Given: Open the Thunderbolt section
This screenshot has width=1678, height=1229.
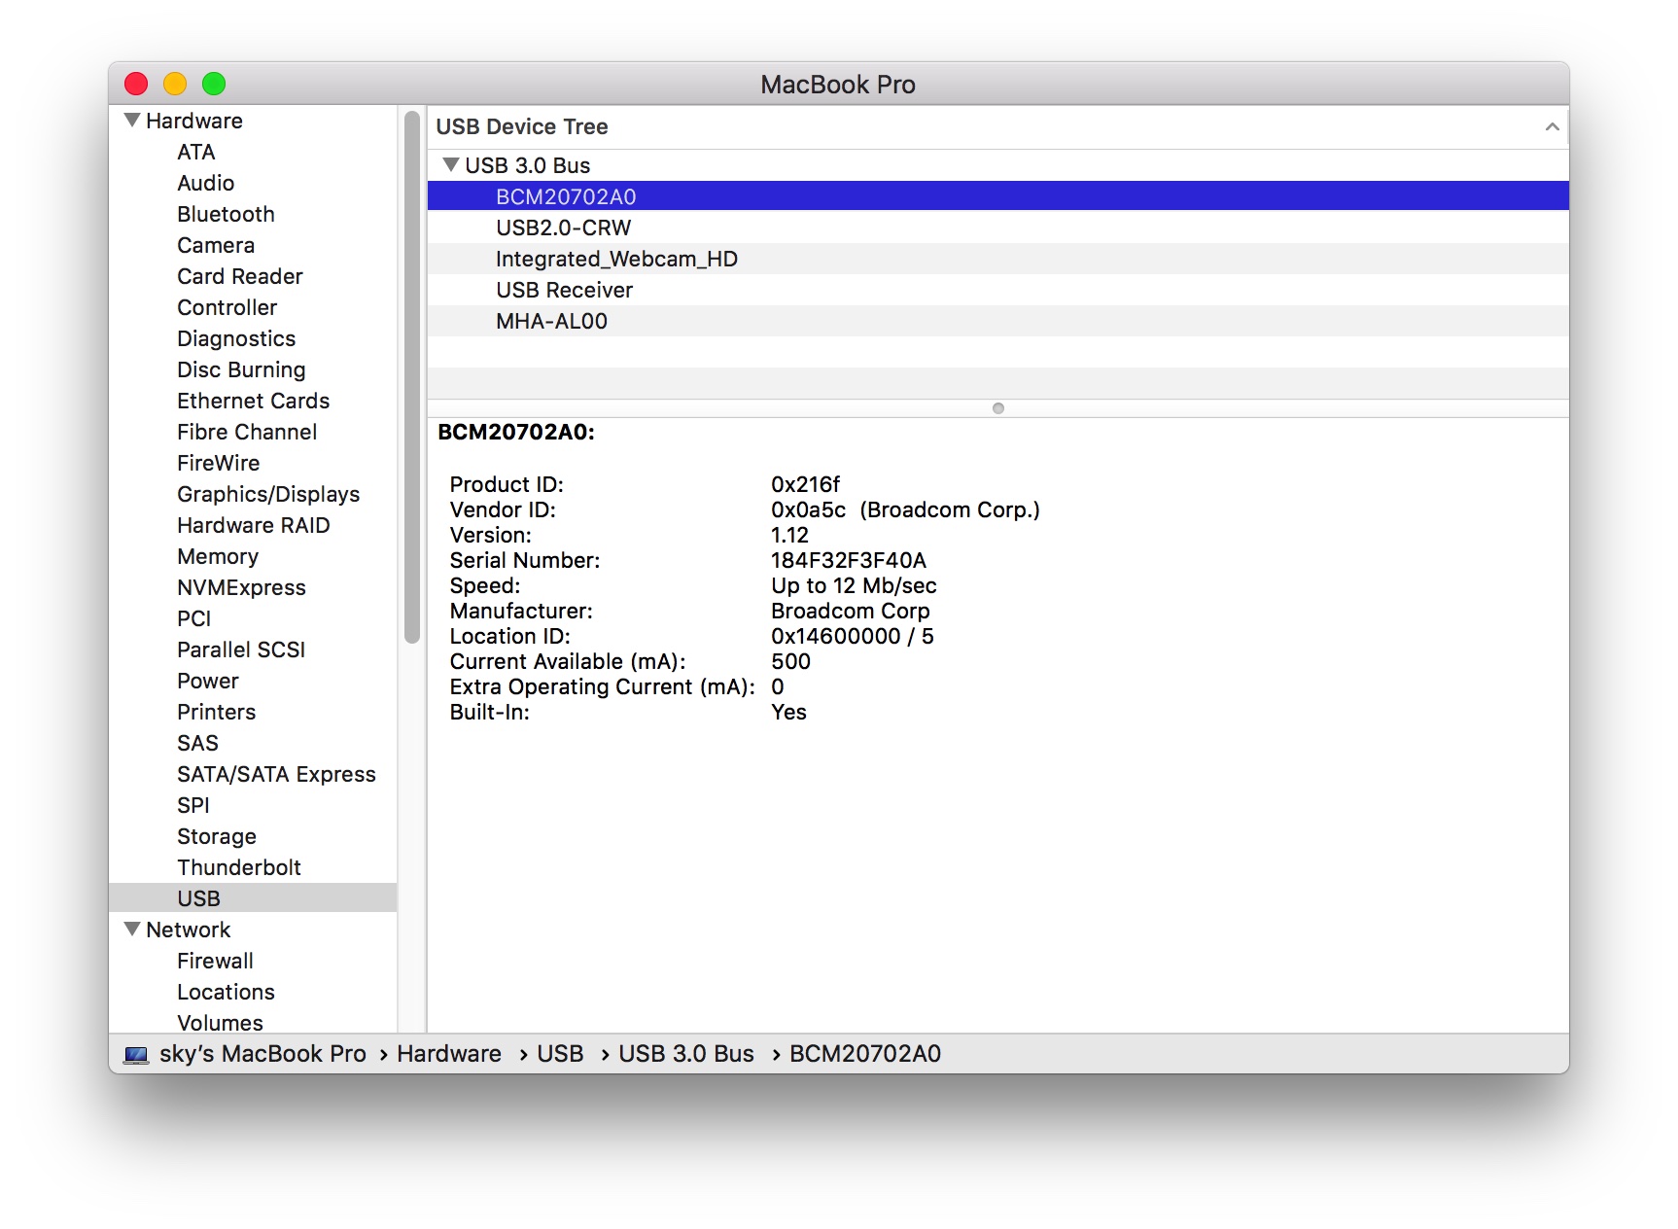Looking at the screenshot, I should click(239, 867).
